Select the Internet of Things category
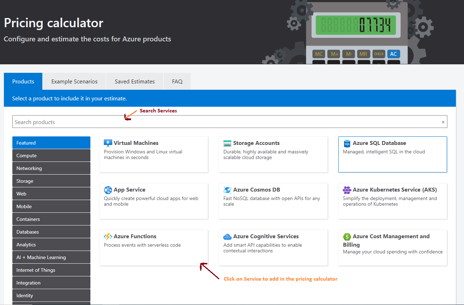This screenshot has height=305, width=464. (x=51, y=270)
